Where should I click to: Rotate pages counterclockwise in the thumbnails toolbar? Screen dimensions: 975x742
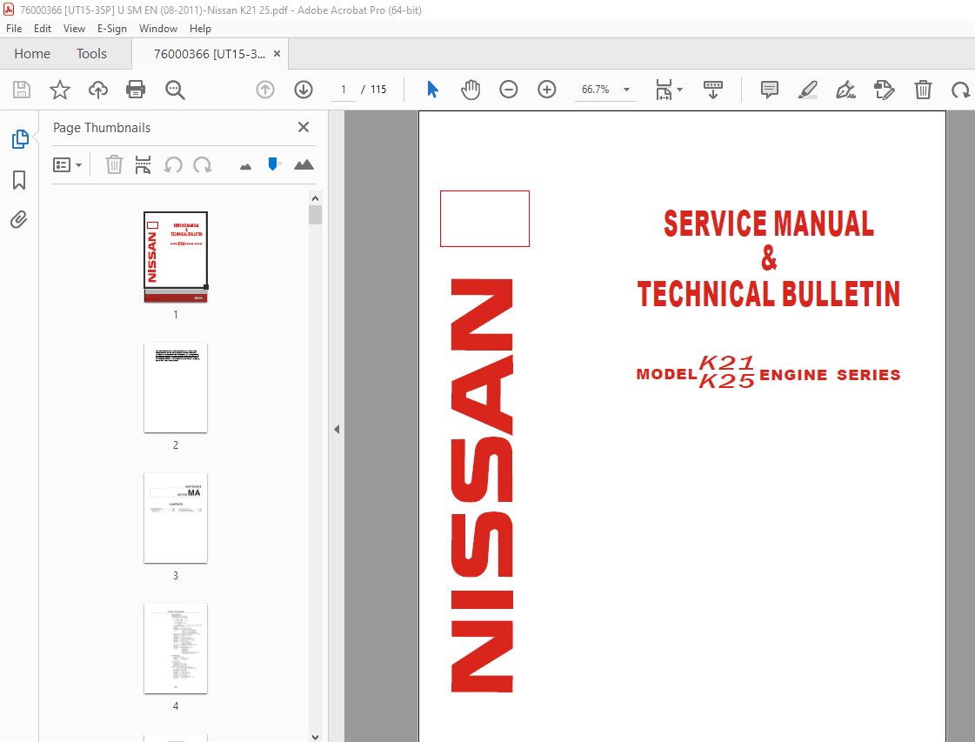pyautogui.click(x=173, y=164)
